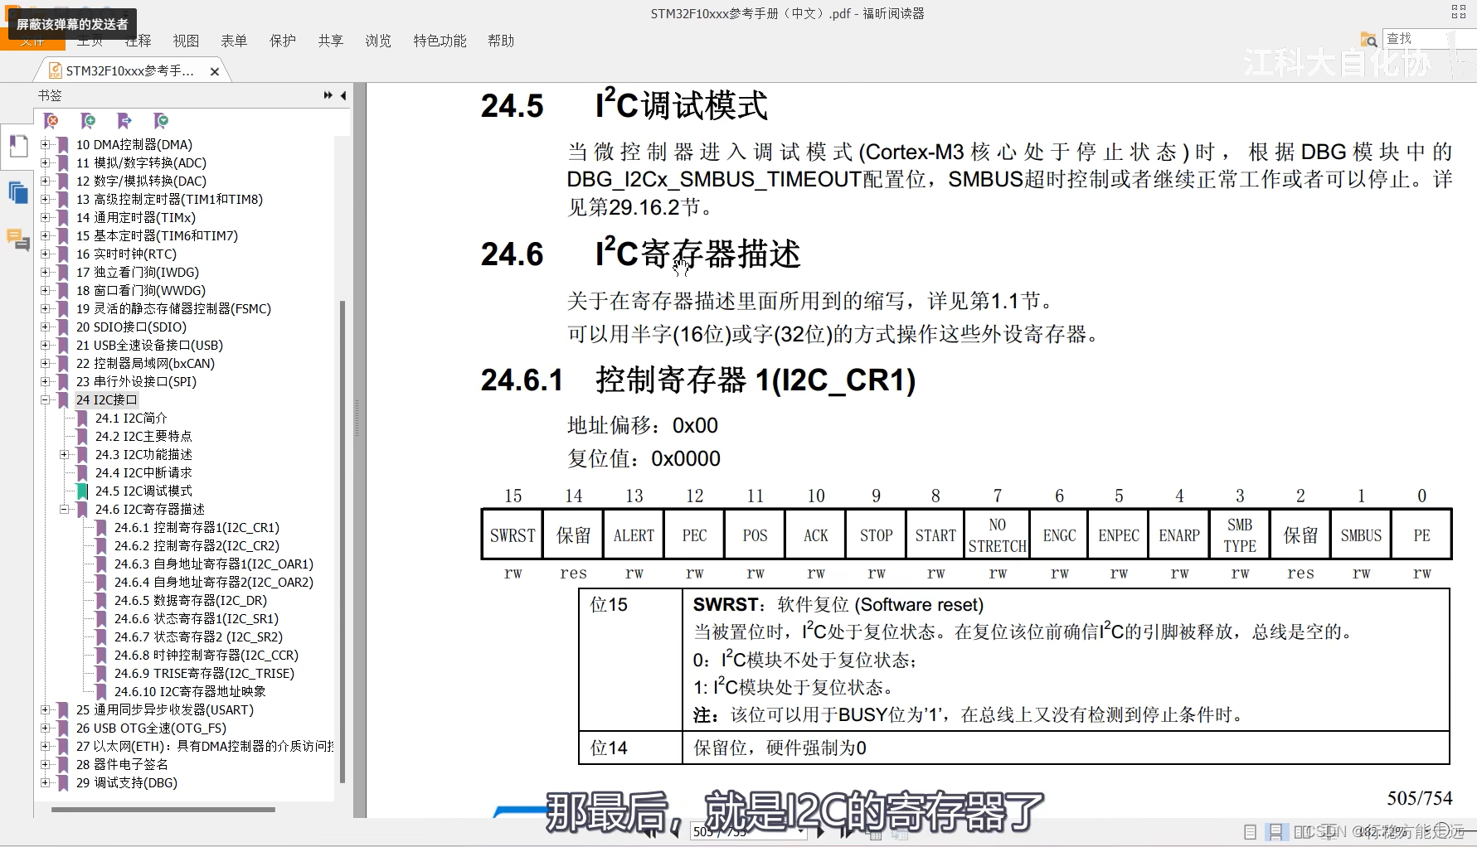Screen dimensions: 1477x847
Task: Click the SMBUS bit cell in register table
Action: click(1361, 535)
